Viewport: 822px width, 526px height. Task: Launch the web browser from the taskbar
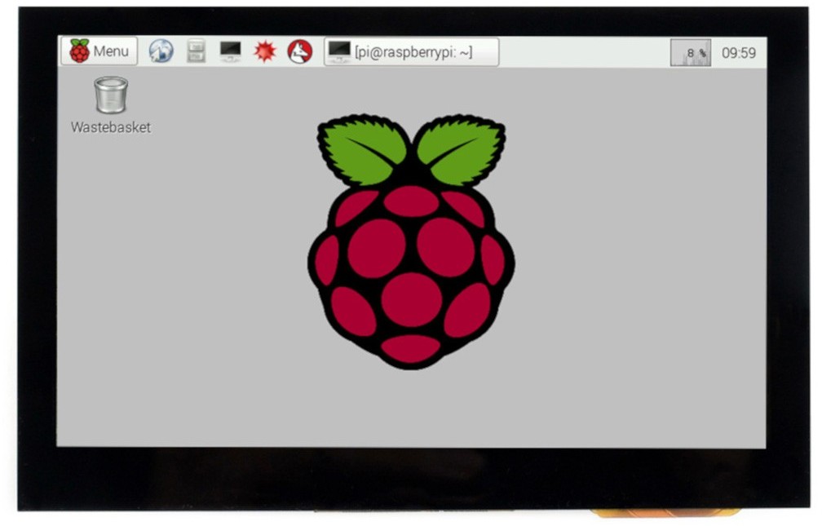161,51
